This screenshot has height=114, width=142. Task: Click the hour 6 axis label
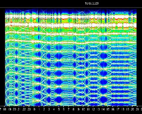[x=64, y=110]
